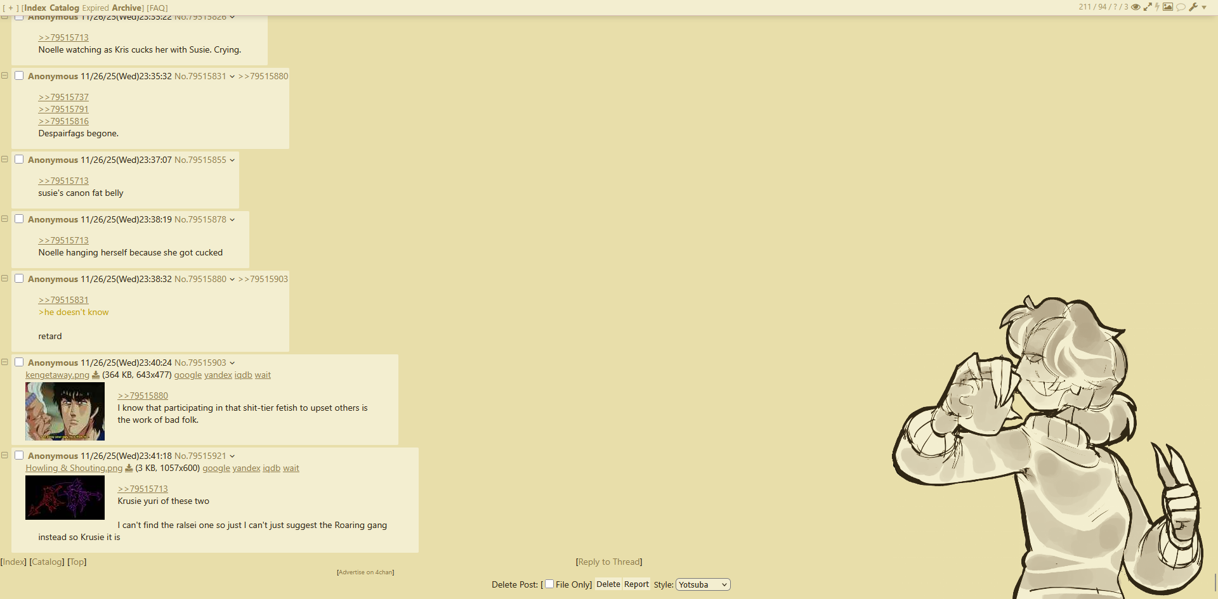Viewport: 1218px width, 599px height.
Task: Open the menu arrow of post No.79515921
Action: pyautogui.click(x=232, y=456)
